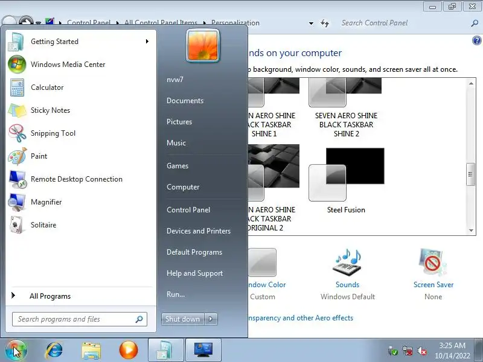Open Music library
The image size is (483, 362).
(x=176, y=143)
